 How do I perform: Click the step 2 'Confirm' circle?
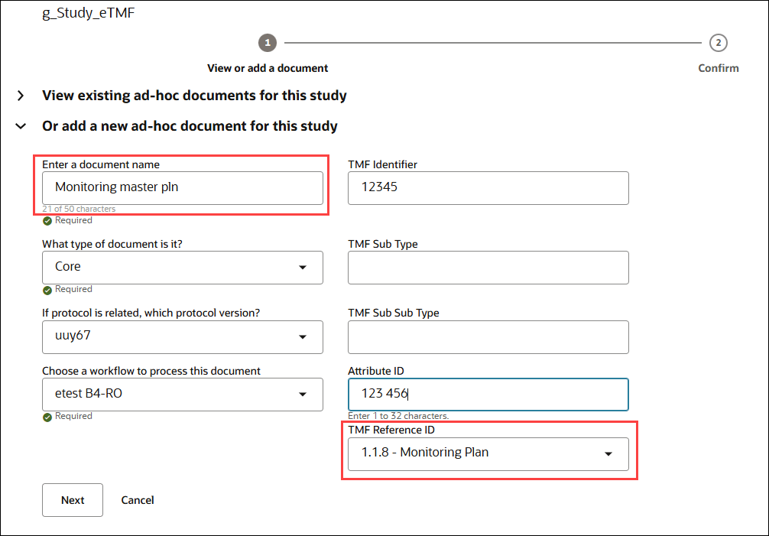tap(718, 43)
